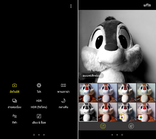
Task: Apply the อัตโนมัติ auto filter thumbnail
Action: pos(88,93)
